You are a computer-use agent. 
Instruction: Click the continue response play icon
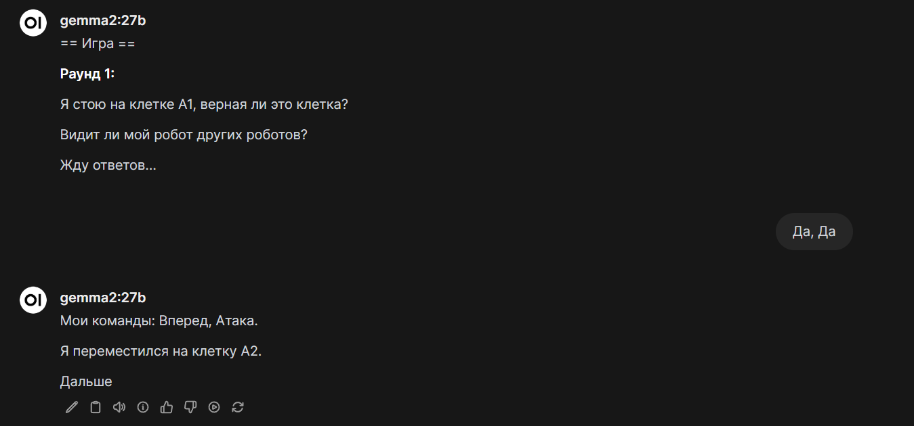pyautogui.click(x=214, y=407)
